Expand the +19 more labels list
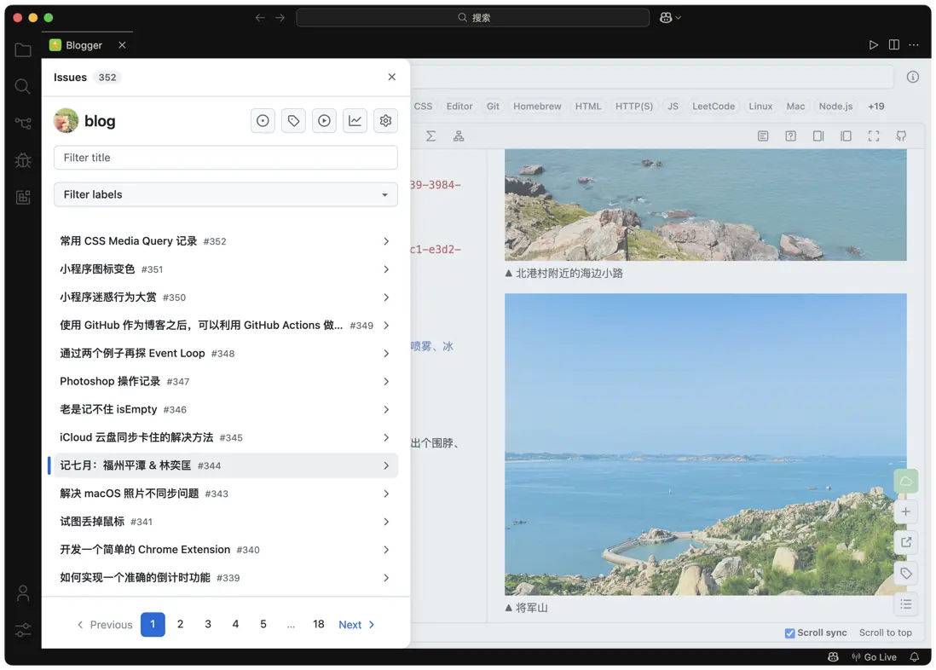Screen dimensions: 936x670 875,107
